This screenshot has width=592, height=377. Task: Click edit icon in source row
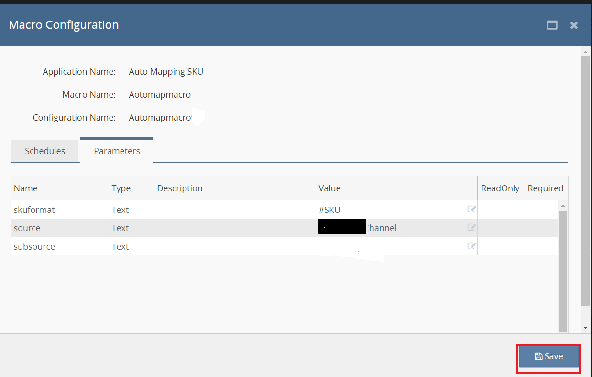click(x=471, y=228)
